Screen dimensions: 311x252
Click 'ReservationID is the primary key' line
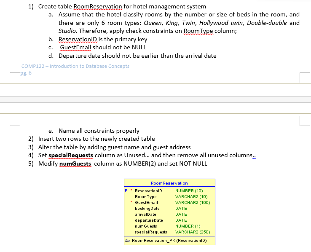103,40
